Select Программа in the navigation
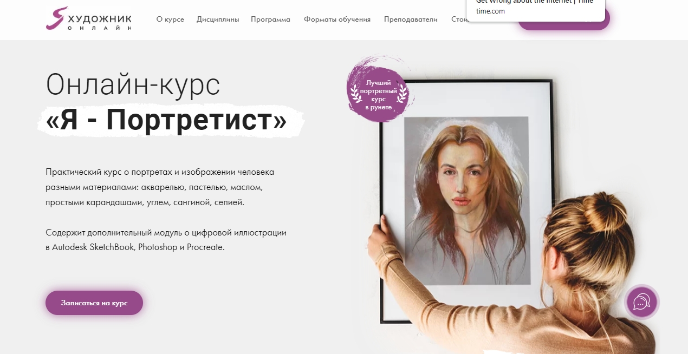Image resolution: width=688 pixels, height=354 pixels. [270, 19]
